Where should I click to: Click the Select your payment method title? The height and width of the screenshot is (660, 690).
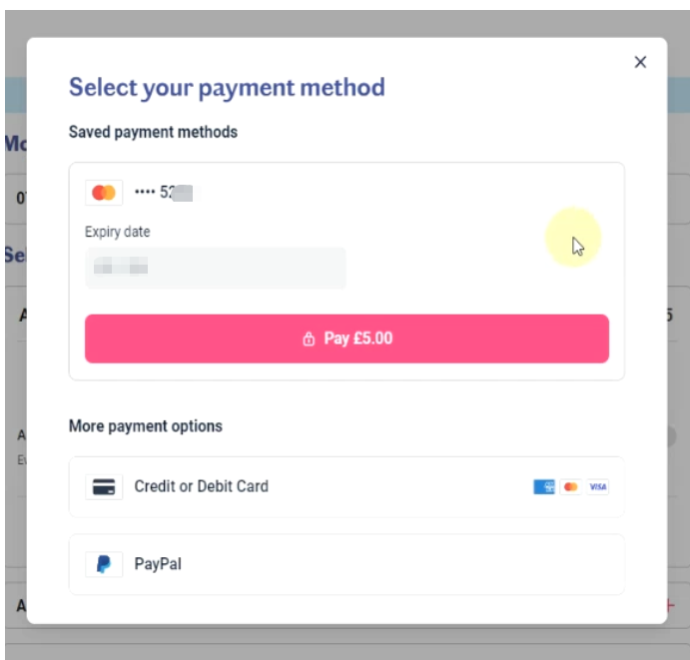[x=227, y=87]
